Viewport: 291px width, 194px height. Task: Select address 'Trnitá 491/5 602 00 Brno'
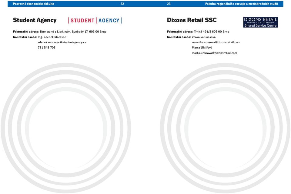click(x=212, y=32)
